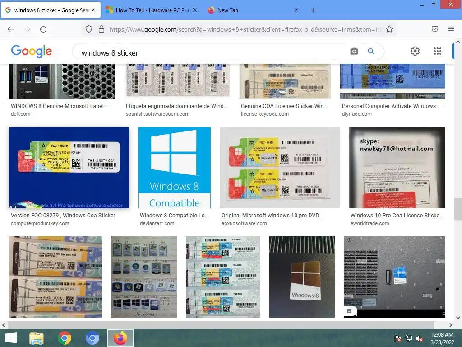This screenshot has height=347, width=462.
Task: Open the Google apps grid
Action: [x=438, y=51]
